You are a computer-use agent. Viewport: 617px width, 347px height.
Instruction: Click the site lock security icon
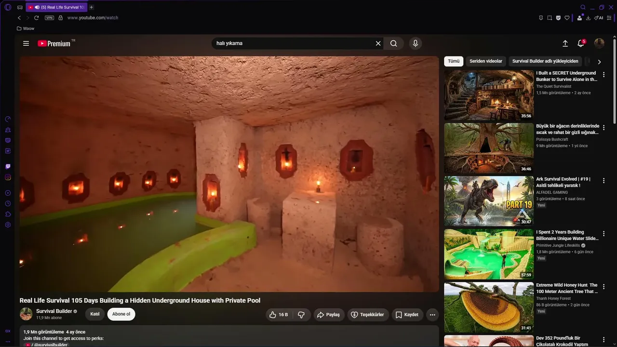[60, 18]
